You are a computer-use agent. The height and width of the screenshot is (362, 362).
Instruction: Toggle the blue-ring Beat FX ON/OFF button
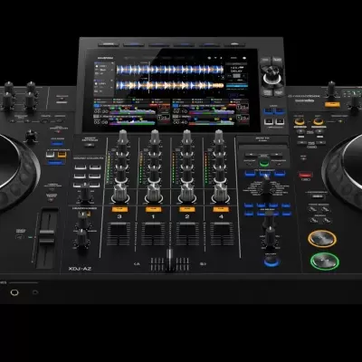(x=271, y=262)
